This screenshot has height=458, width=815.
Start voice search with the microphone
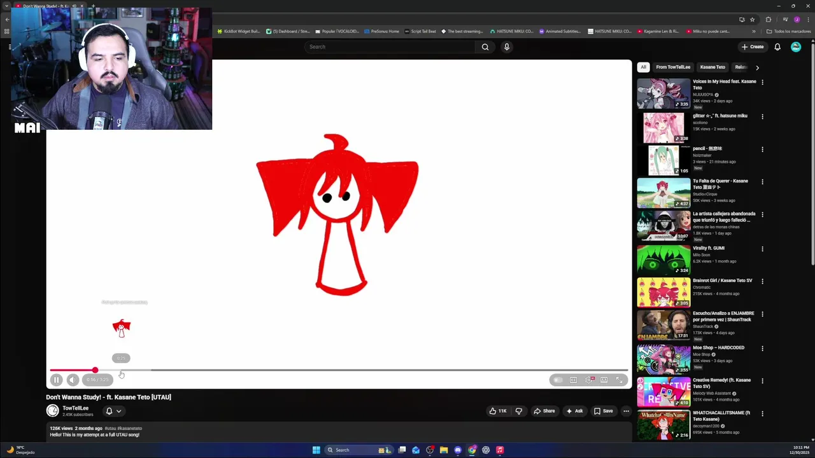[507, 46]
